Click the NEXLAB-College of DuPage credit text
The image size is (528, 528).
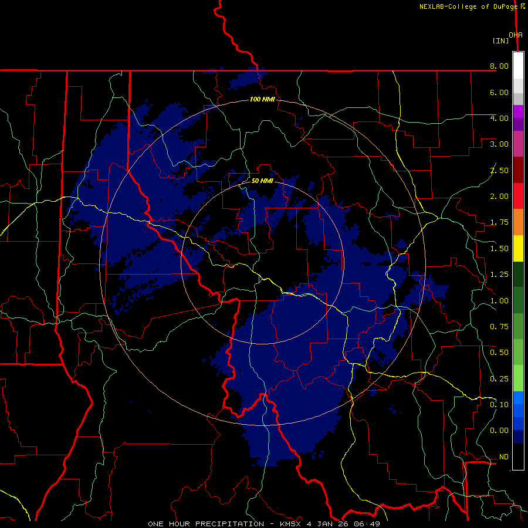(468, 6)
